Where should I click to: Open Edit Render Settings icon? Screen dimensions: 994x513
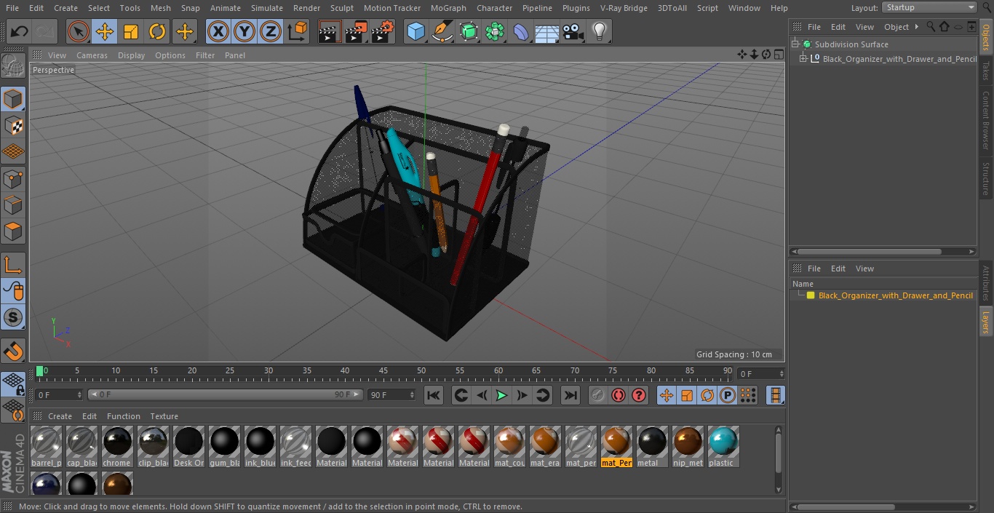coord(383,31)
